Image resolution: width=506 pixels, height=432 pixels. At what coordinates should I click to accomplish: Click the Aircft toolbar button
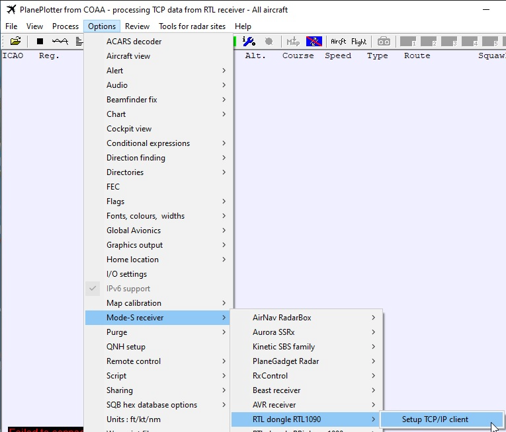point(338,41)
